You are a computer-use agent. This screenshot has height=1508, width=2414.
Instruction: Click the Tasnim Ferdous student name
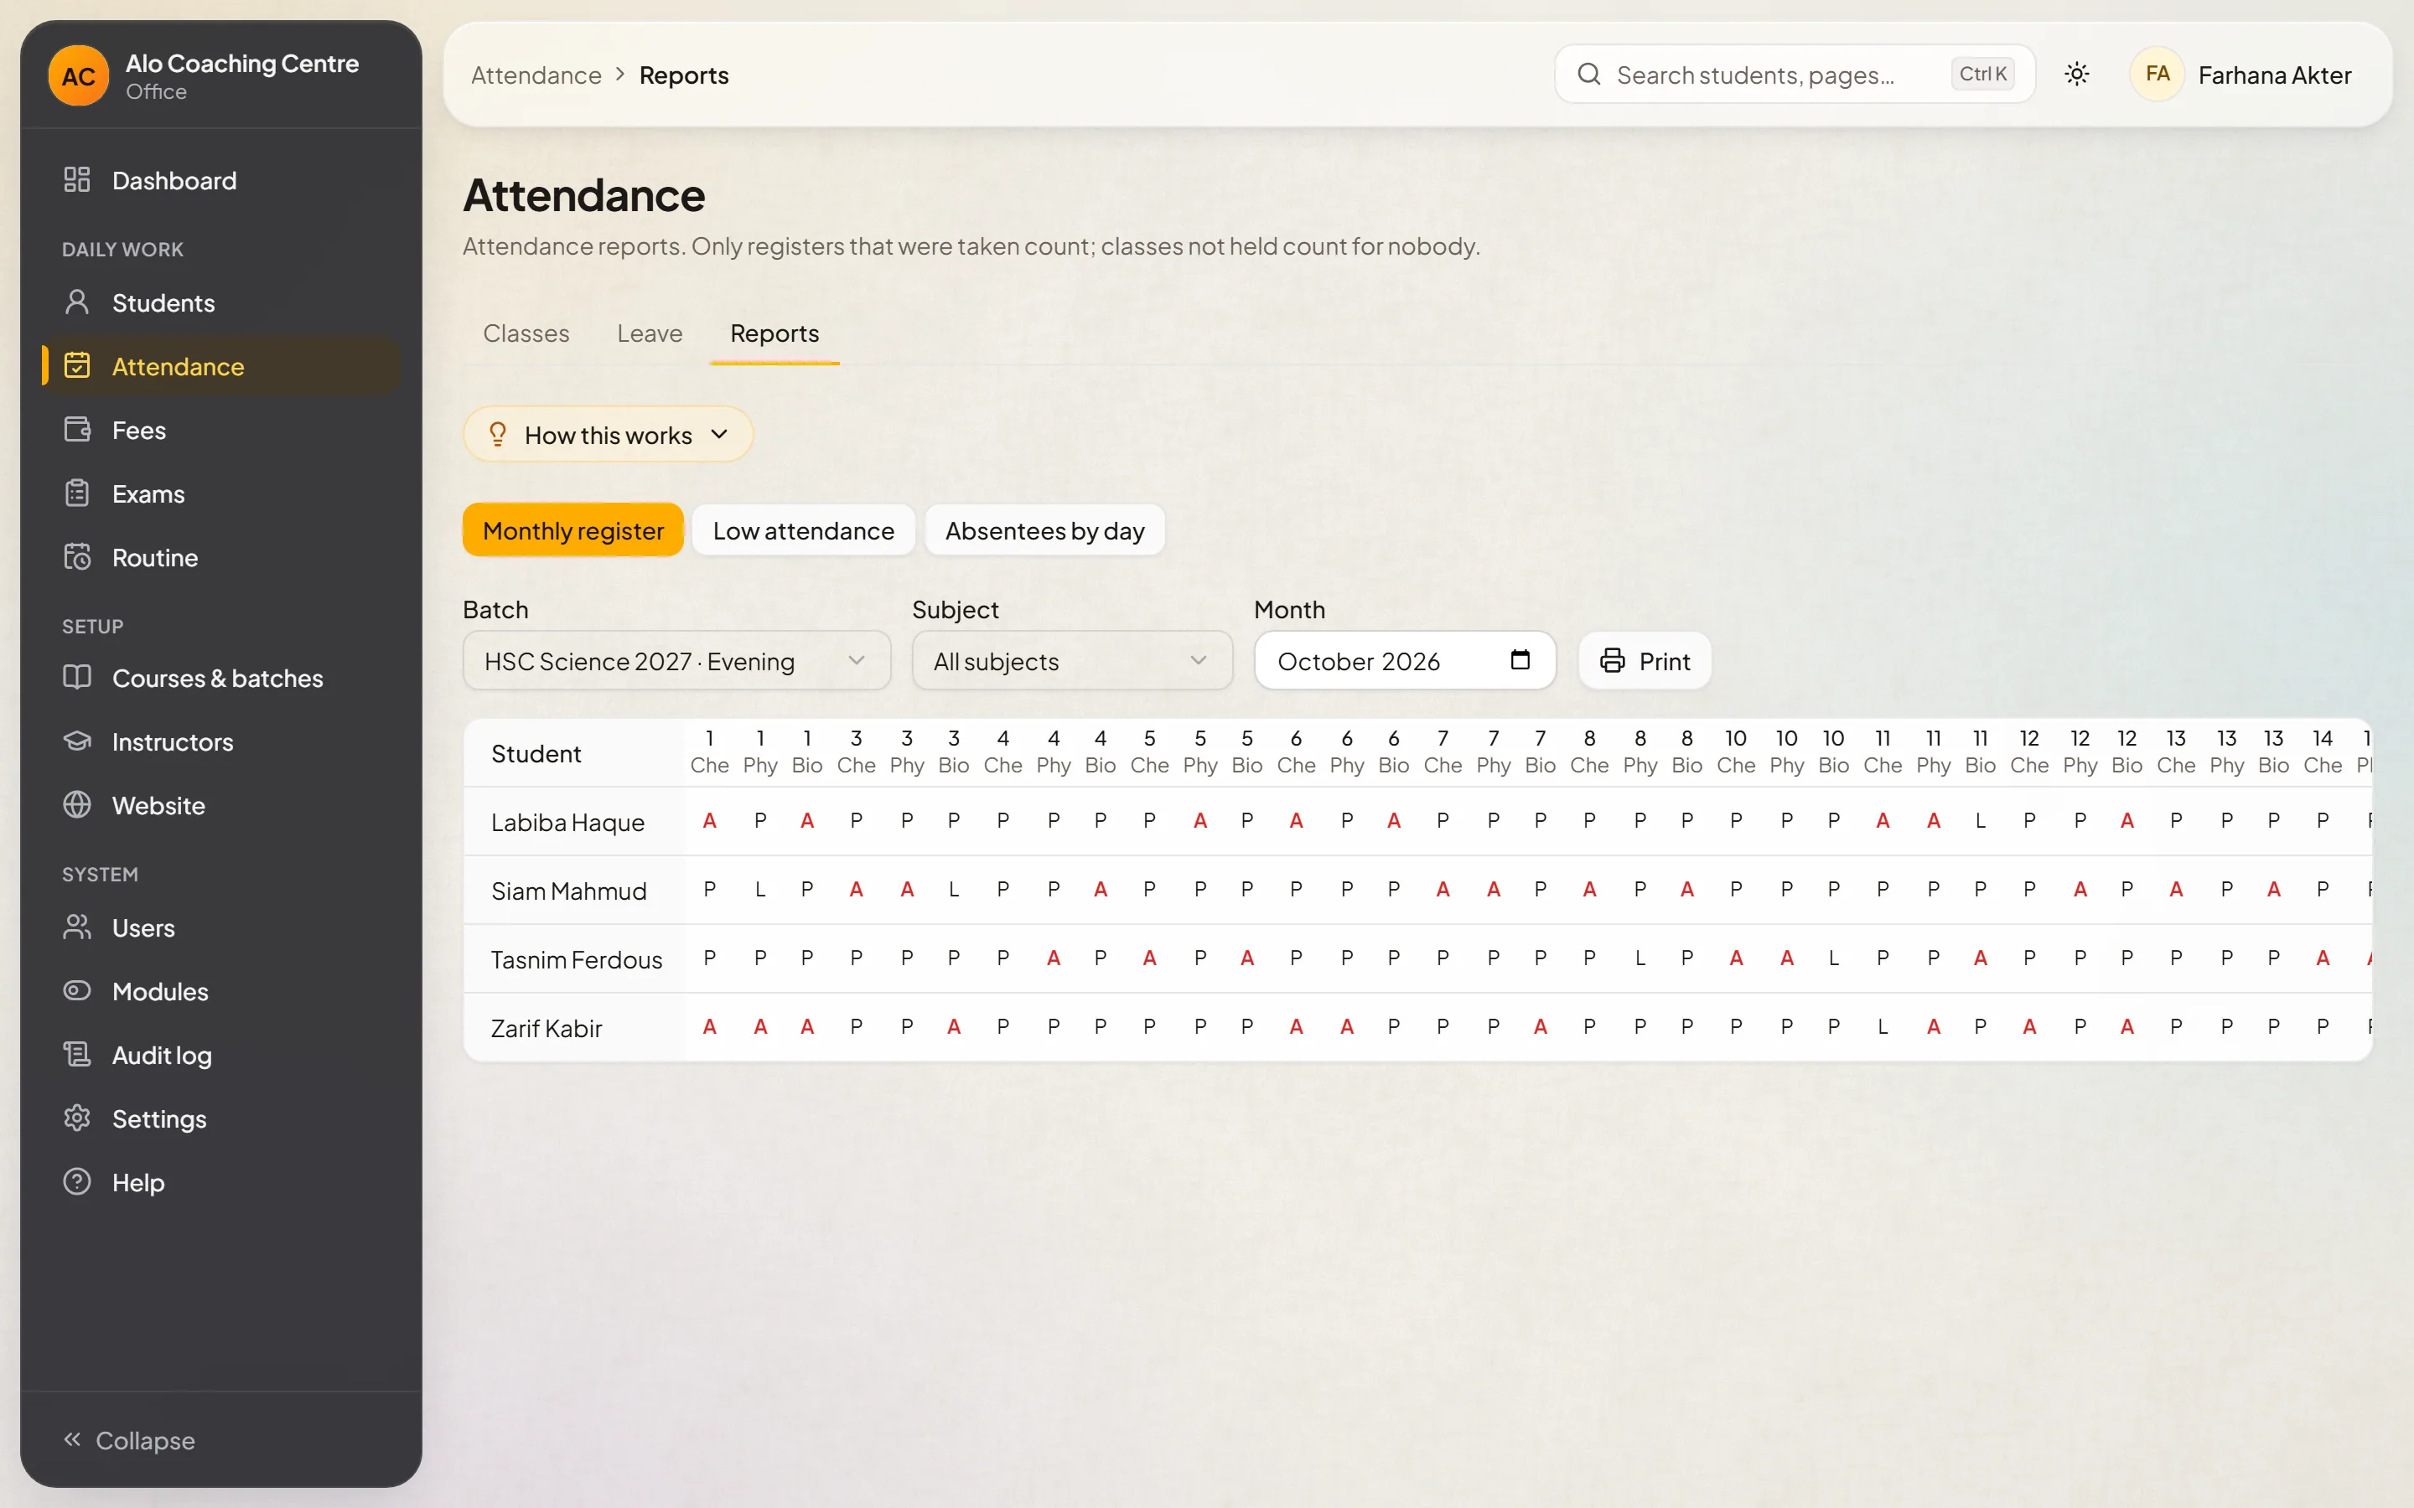pos(577,960)
